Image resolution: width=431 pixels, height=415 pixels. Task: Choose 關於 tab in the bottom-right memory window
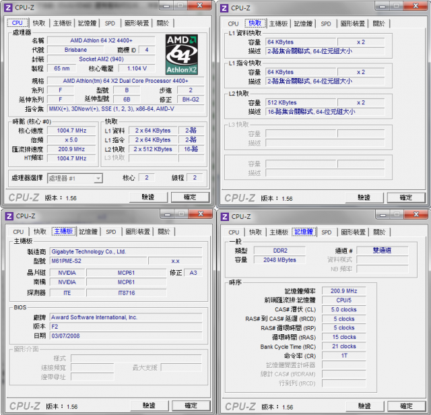[x=379, y=232]
